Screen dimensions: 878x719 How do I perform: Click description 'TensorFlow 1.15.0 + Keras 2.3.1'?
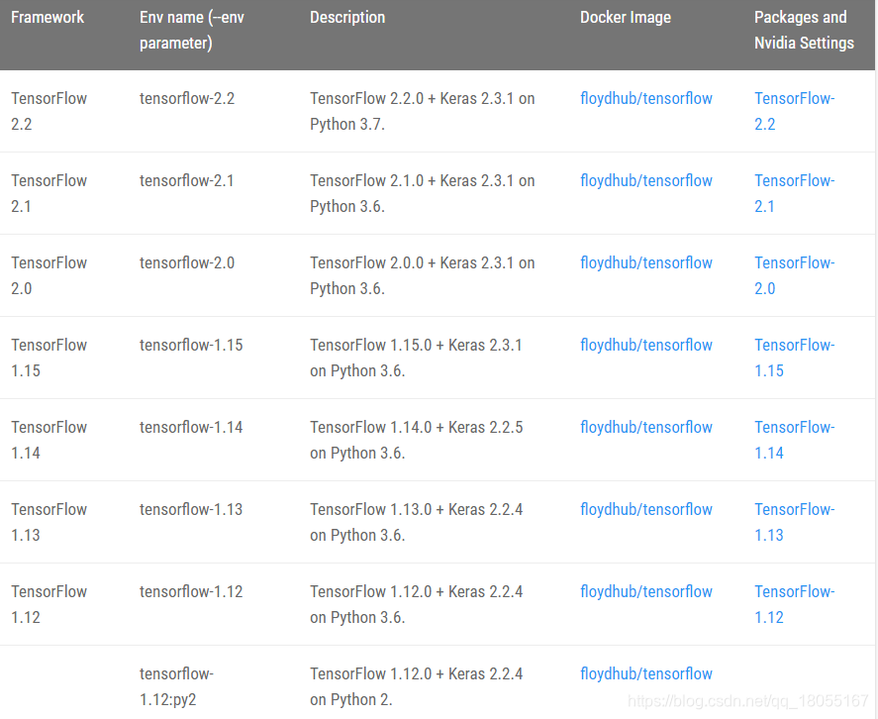(417, 358)
